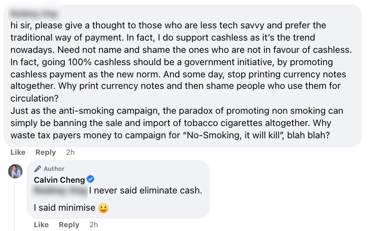Screen dimensions: 386x231
Task: Click the smiley emoji after 'I said minimise'
Action: pos(103,208)
